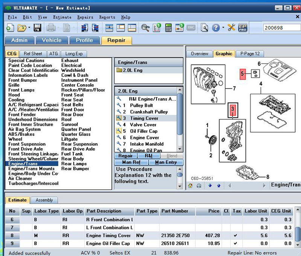Screen dimensions: 301x256
Task: Open the wrench and screwdriver tools icon
Action: point(231,27)
